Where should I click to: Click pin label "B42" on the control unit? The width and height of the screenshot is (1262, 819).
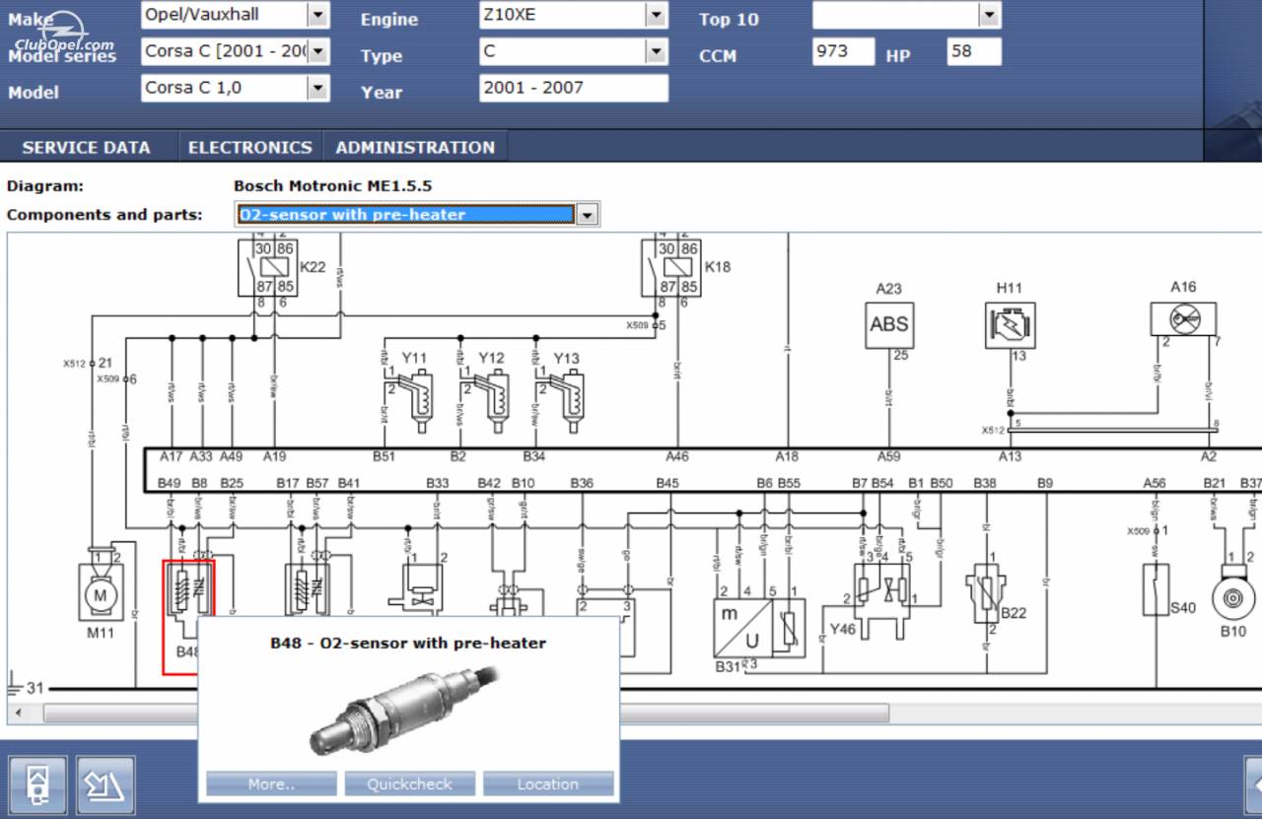pyautogui.click(x=489, y=483)
